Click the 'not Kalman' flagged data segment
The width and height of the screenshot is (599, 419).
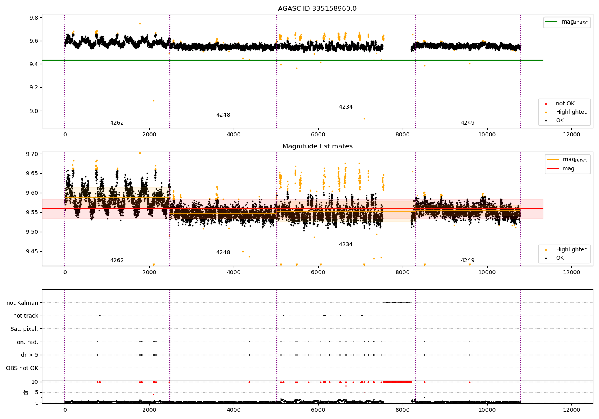point(397,303)
